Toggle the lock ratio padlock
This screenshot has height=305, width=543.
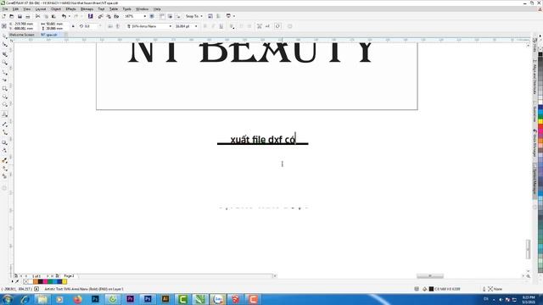(73, 26)
